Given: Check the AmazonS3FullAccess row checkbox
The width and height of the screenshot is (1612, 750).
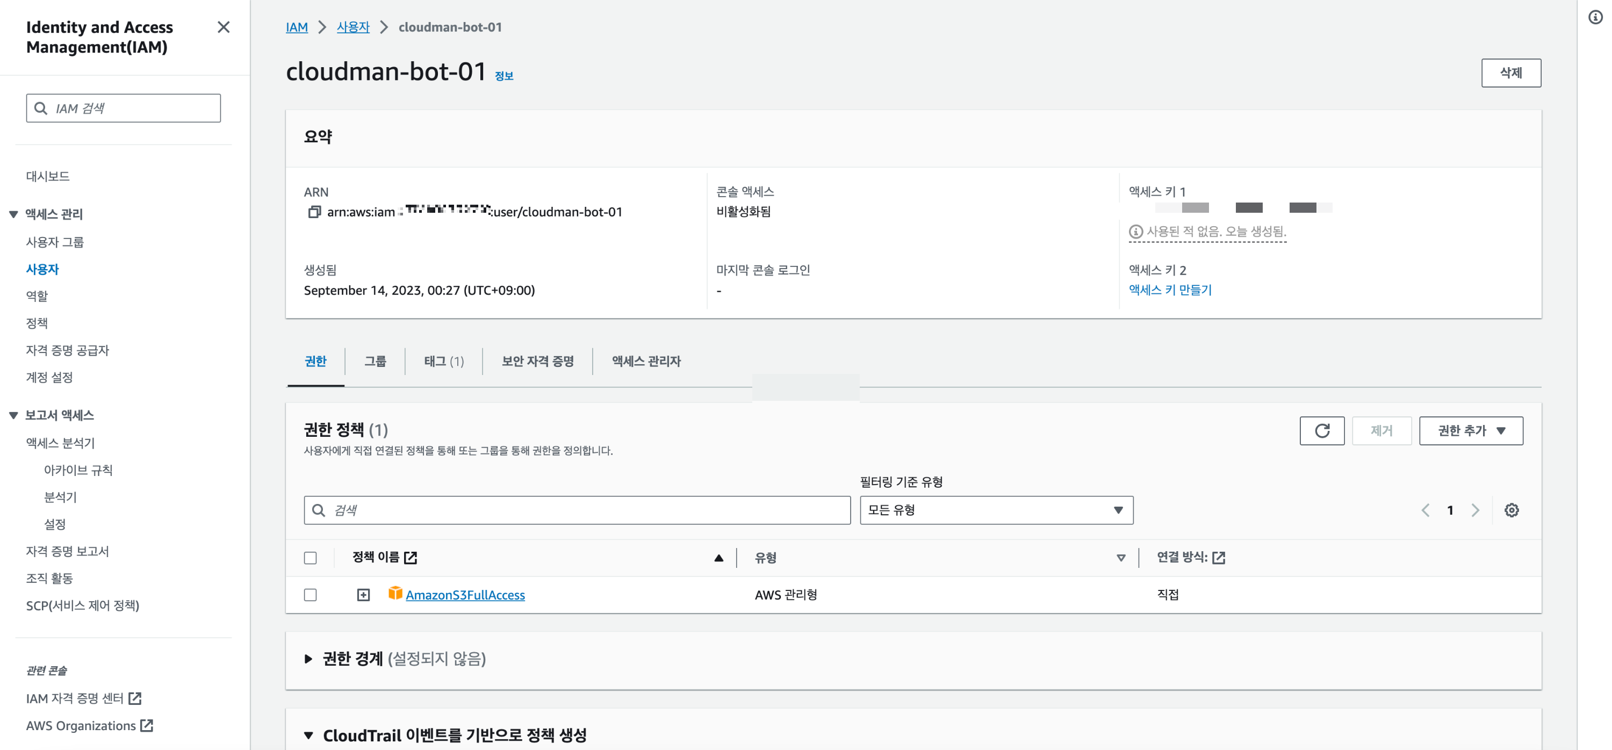Looking at the screenshot, I should [x=311, y=594].
